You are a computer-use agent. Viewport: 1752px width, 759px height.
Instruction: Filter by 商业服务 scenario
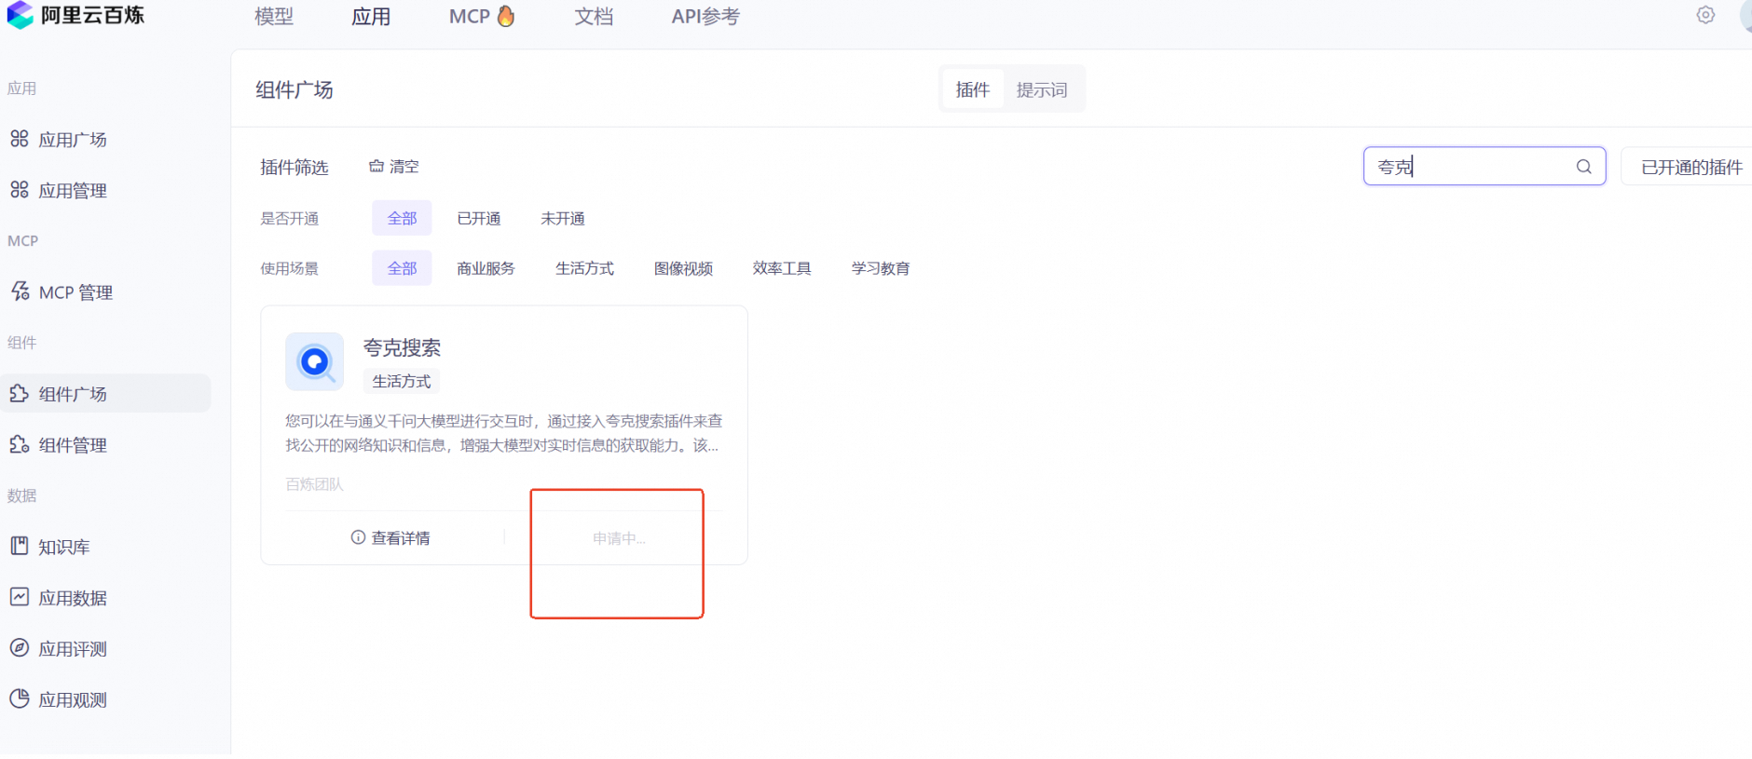(x=486, y=268)
